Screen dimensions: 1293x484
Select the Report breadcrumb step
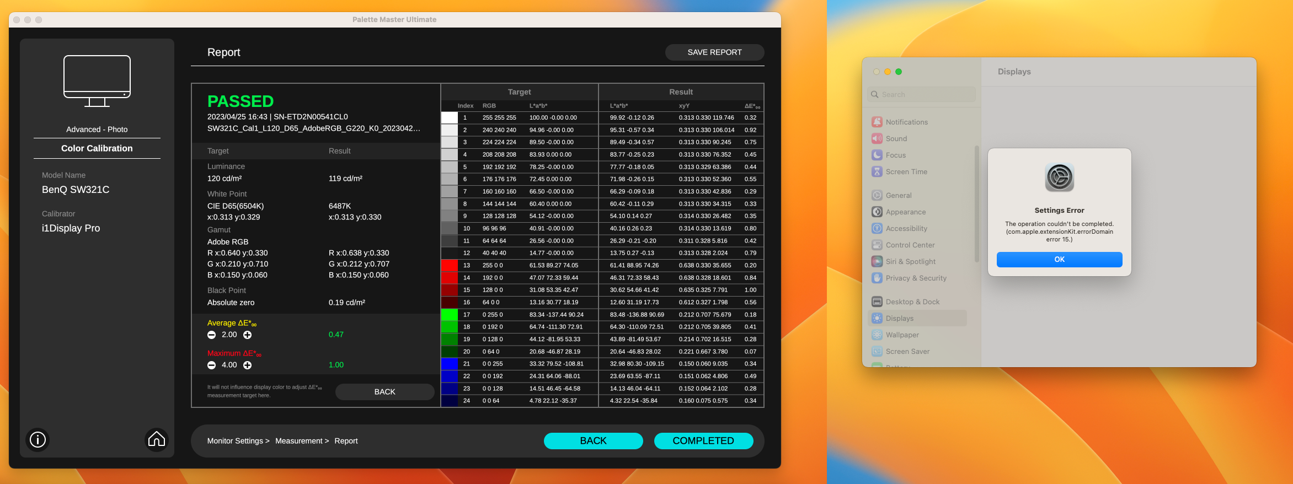(346, 441)
